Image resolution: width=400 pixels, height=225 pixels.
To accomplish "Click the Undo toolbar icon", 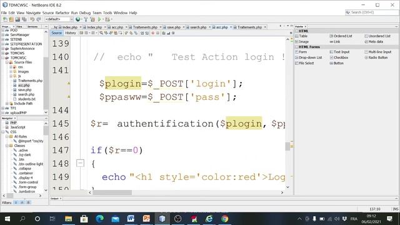I will click(32, 19).
